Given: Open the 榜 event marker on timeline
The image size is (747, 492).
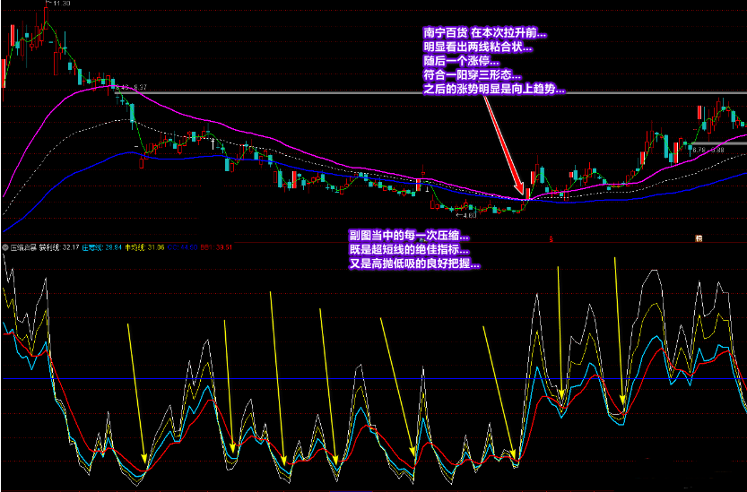Looking at the screenshot, I should coord(699,238).
